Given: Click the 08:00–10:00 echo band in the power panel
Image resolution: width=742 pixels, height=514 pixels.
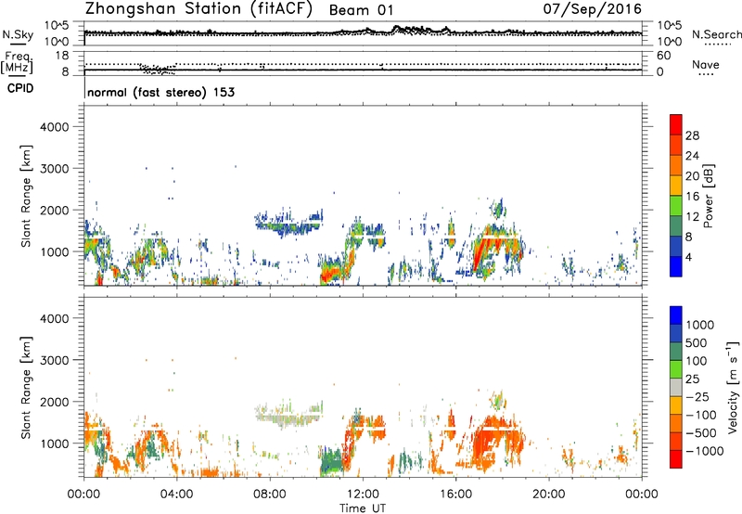Looking at the screenshot, I should [x=288, y=224].
